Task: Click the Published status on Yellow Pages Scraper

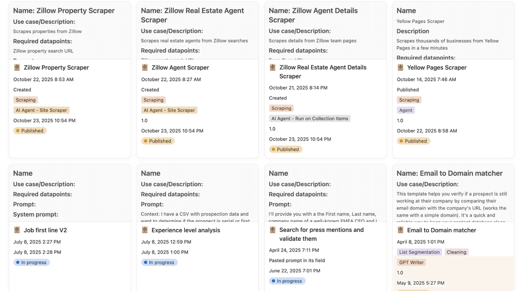Action: [414, 141]
